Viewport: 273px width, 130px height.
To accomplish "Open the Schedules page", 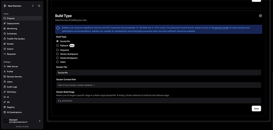I will click(x=22, y=34).
